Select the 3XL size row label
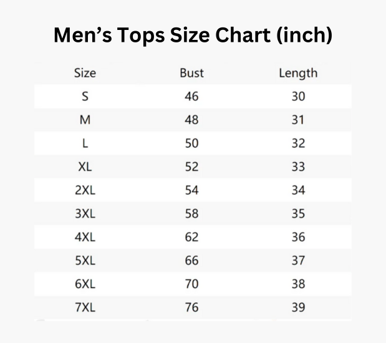Image resolution: width=386 pixels, height=343 pixels. [85, 213]
